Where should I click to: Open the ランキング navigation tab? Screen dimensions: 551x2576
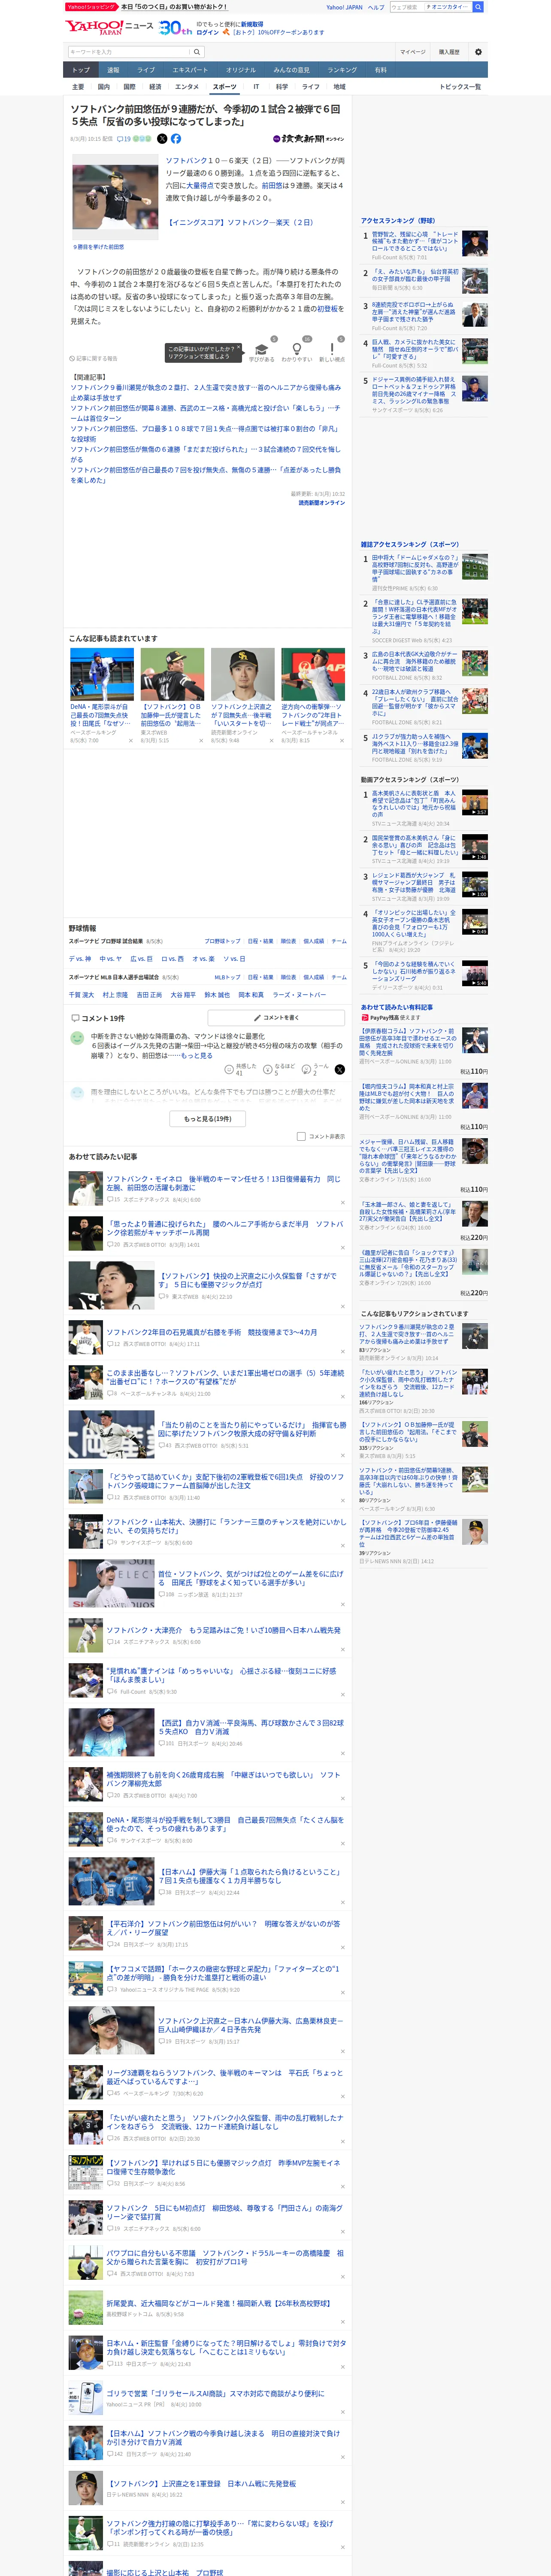point(342,70)
